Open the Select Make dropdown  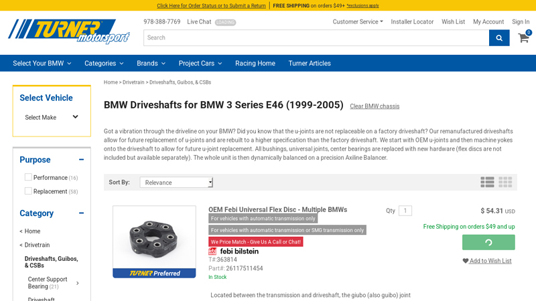(52, 118)
